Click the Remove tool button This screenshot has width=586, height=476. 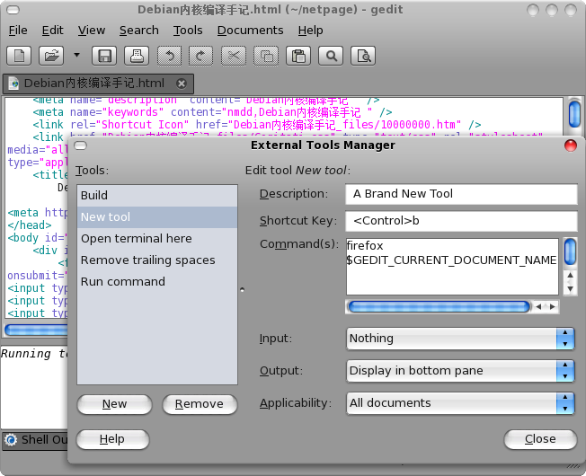coord(200,404)
